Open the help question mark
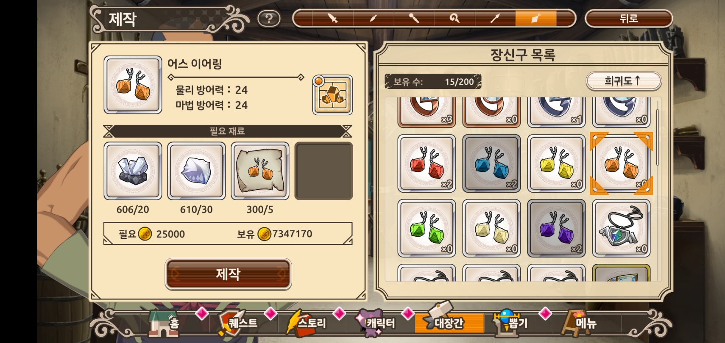Screen dimensions: 725x343 [269, 19]
